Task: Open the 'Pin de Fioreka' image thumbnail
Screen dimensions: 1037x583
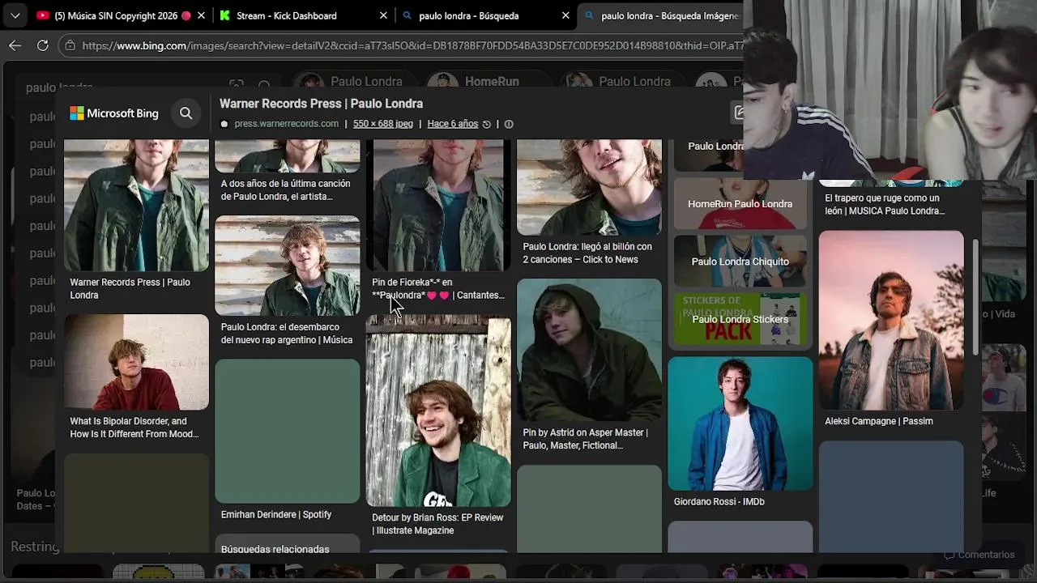Action: tap(438, 205)
